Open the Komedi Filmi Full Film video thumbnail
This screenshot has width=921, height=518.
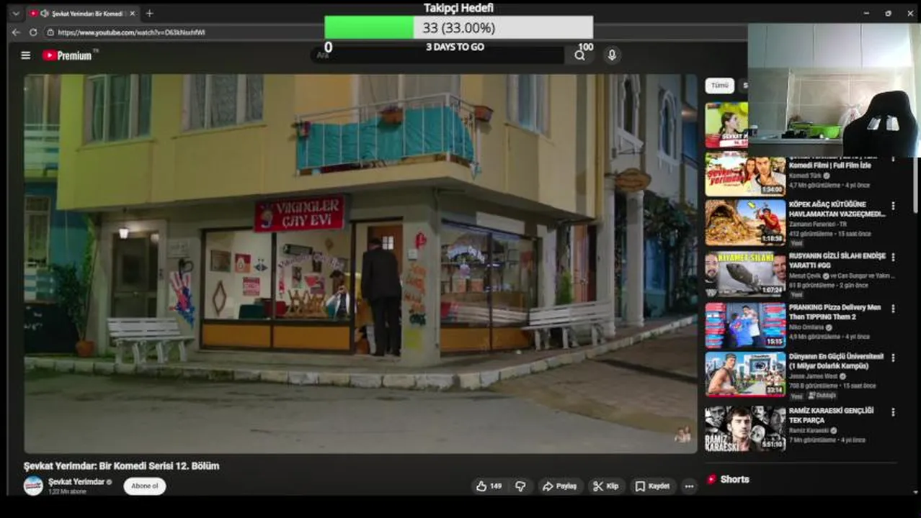click(x=745, y=173)
